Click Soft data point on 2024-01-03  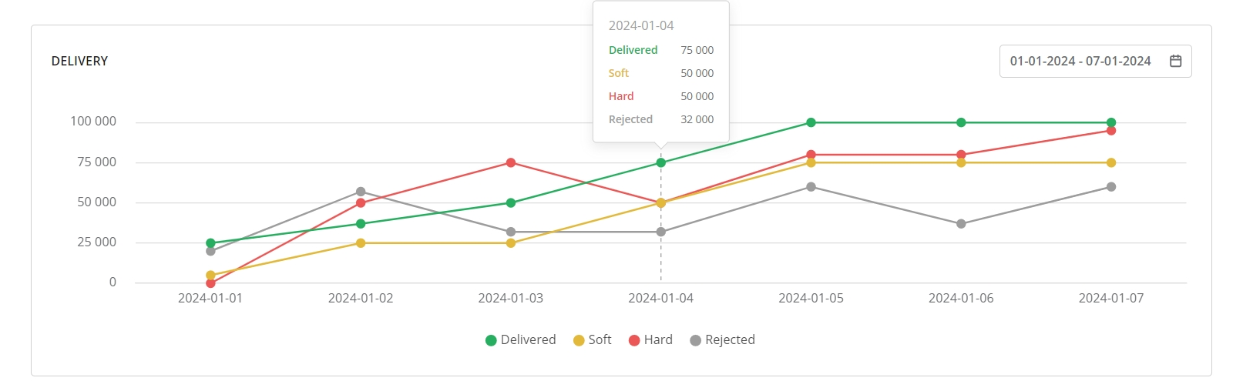[x=511, y=243]
